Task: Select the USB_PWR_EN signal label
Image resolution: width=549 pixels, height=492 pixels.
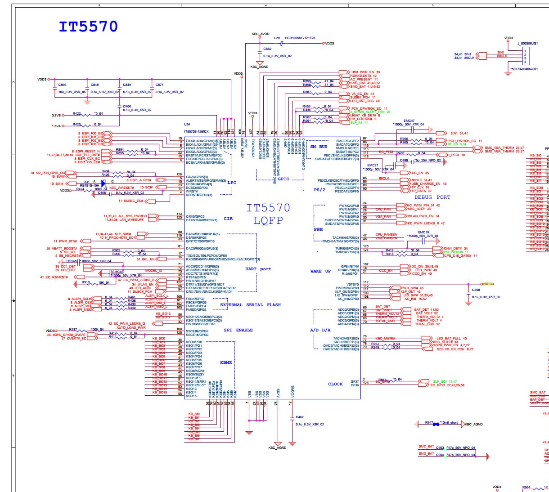Action: click(363, 72)
